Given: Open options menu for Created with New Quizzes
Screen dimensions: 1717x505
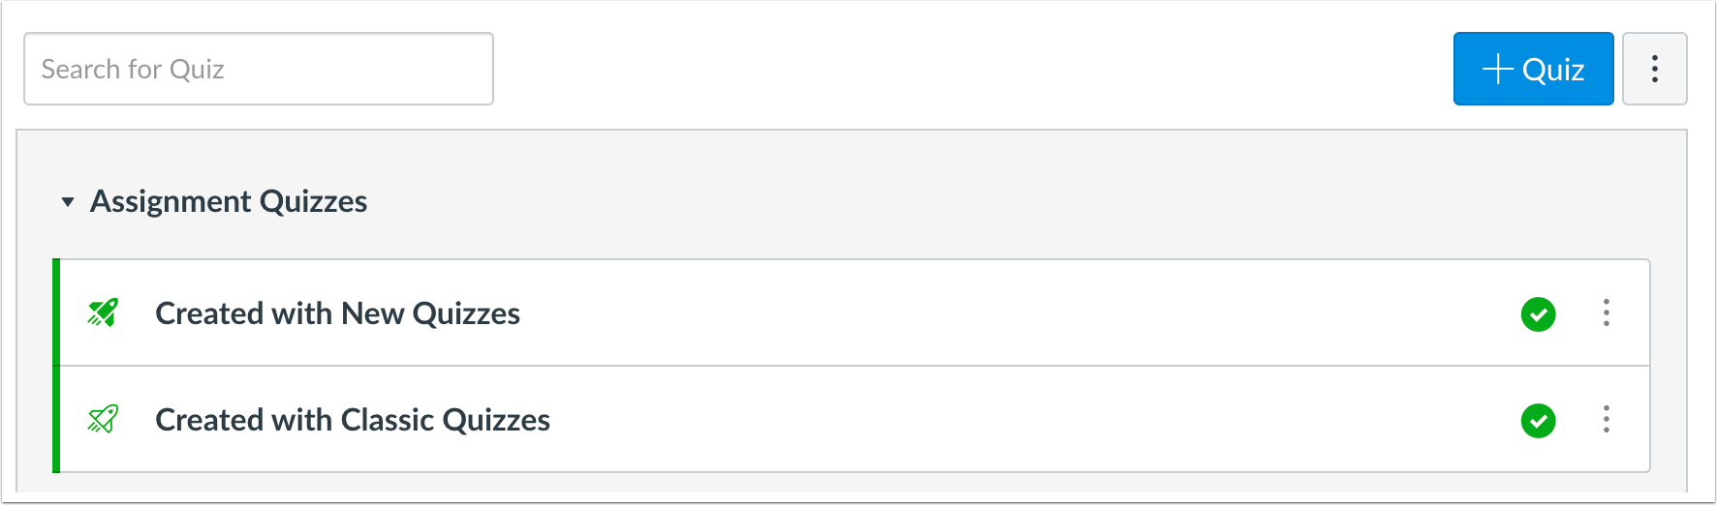Looking at the screenshot, I should point(1606,312).
